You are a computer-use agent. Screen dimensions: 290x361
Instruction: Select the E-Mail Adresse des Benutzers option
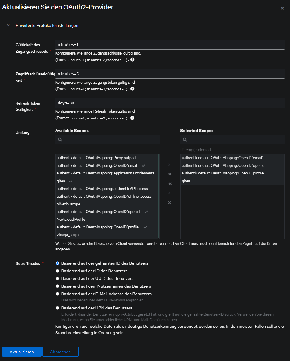point(58,294)
